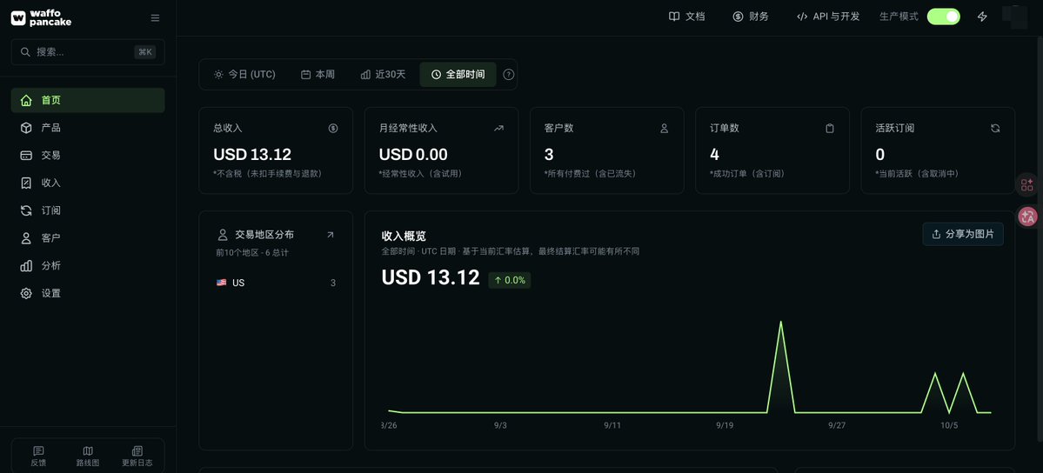Click the 活跃订阅 value 0
This screenshot has height=473, width=1043.
[880, 155]
